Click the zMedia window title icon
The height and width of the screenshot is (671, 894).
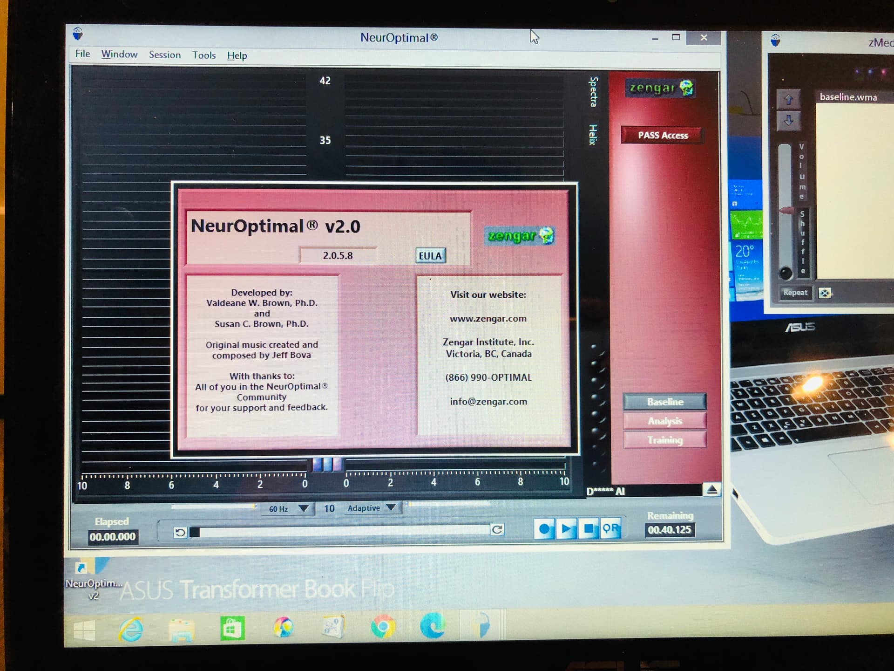(x=775, y=41)
